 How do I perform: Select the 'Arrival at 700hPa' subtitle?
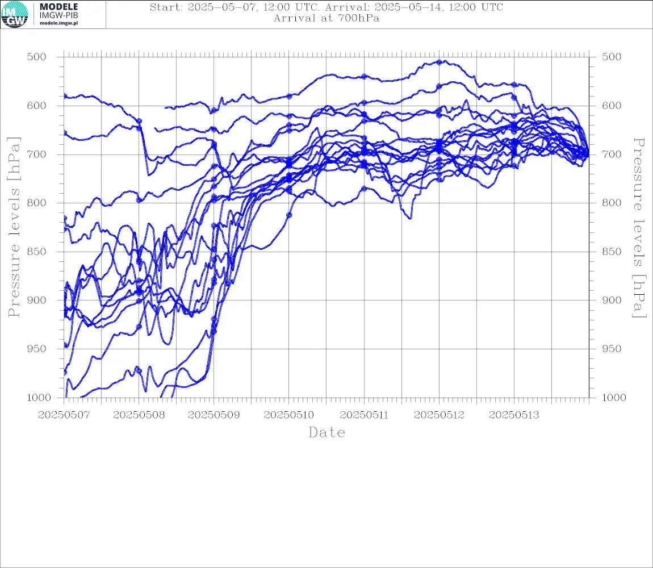click(326, 18)
